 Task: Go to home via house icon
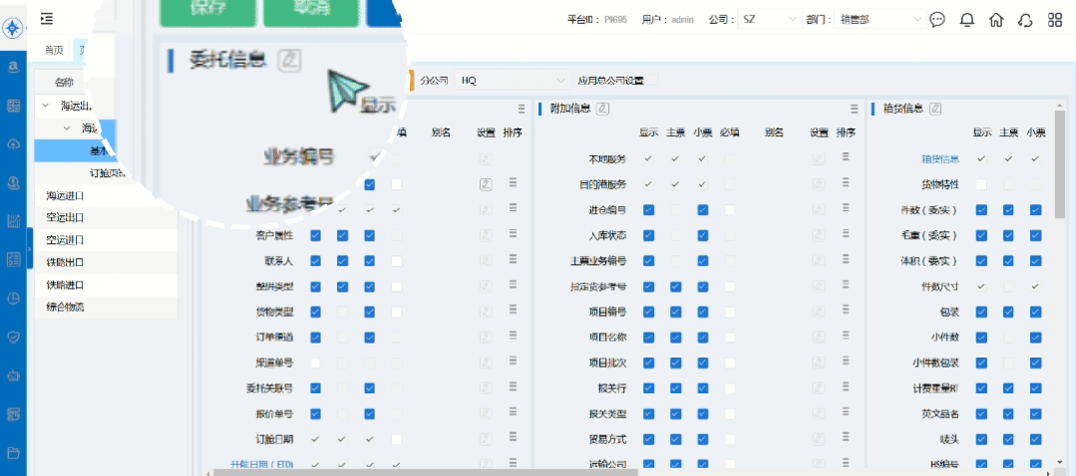[x=995, y=20]
